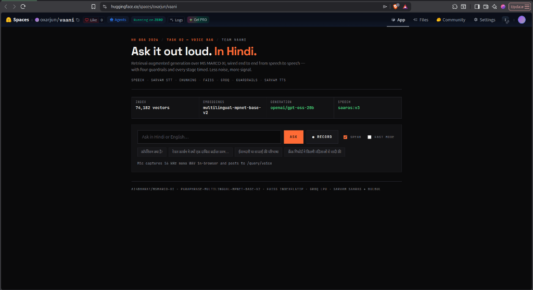This screenshot has height=290, width=533.
Task: Open the Brave Shields lion icon
Action: pyautogui.click(x=396, y=6)
